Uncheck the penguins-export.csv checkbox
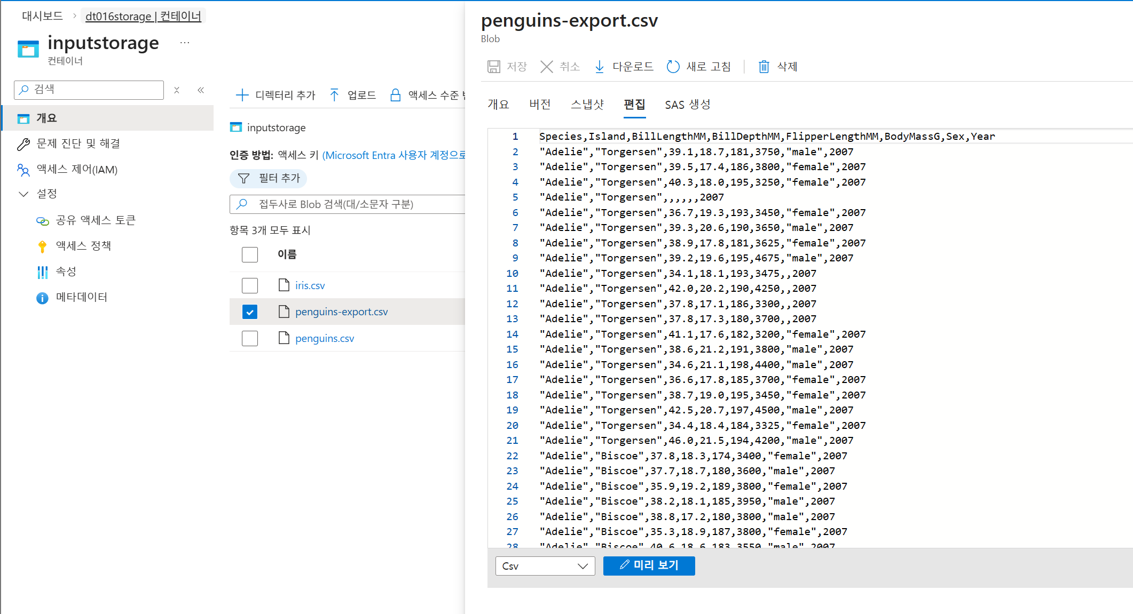The height and width of the screenshot is (614, 1133). [x=250, y=312]
